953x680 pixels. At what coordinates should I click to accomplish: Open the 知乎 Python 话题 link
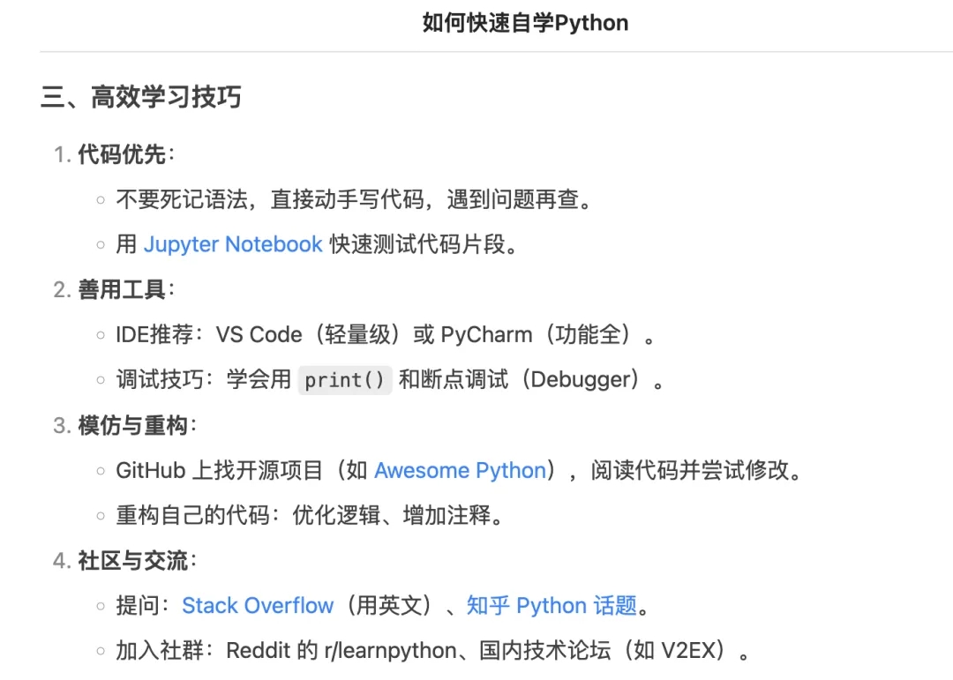click(552, 606)
